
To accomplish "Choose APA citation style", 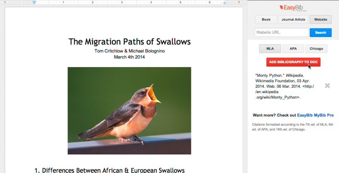I will tap(293, 49).
